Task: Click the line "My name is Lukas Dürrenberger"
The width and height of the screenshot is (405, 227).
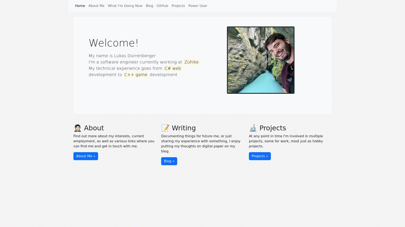Action: pyautogui.click(x=122, y=56)
